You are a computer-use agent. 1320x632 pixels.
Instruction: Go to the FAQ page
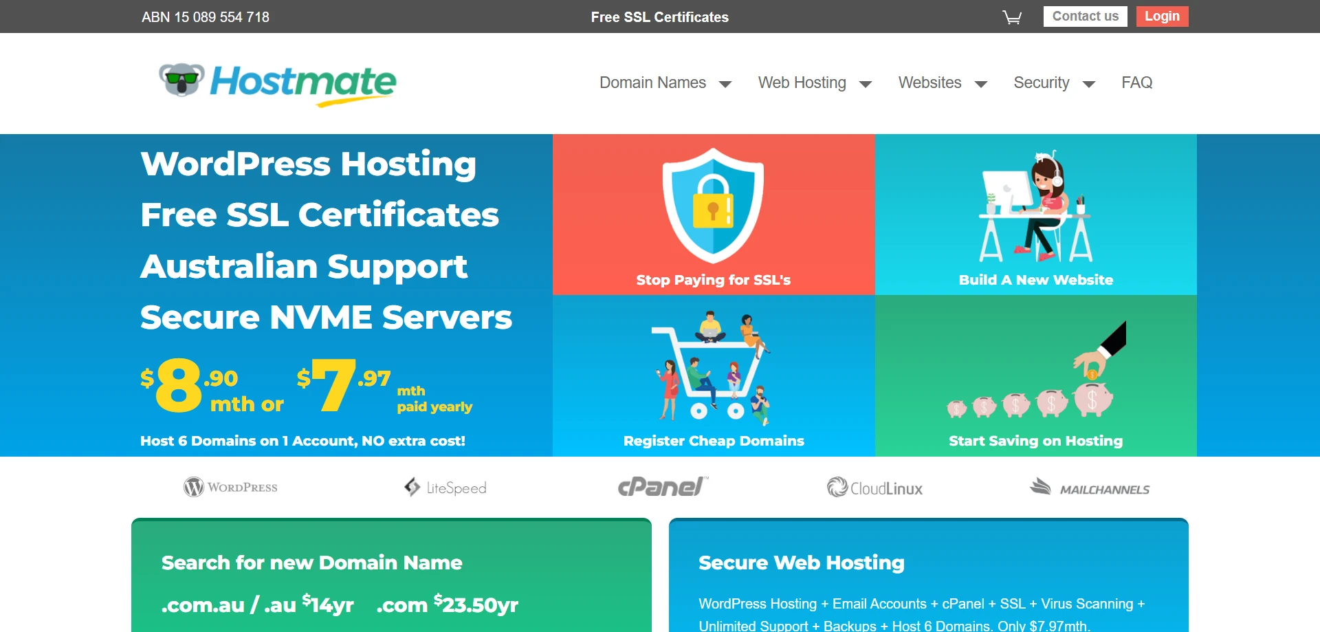[1137, 83]
